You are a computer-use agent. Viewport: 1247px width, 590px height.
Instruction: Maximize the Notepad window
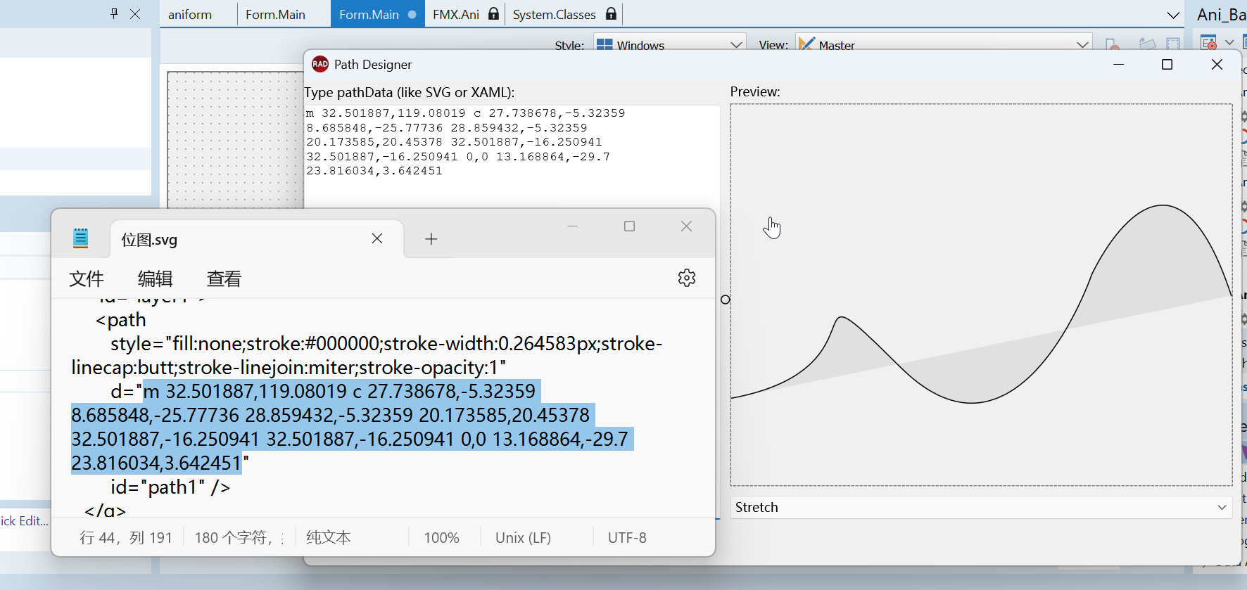coord(629,226)
